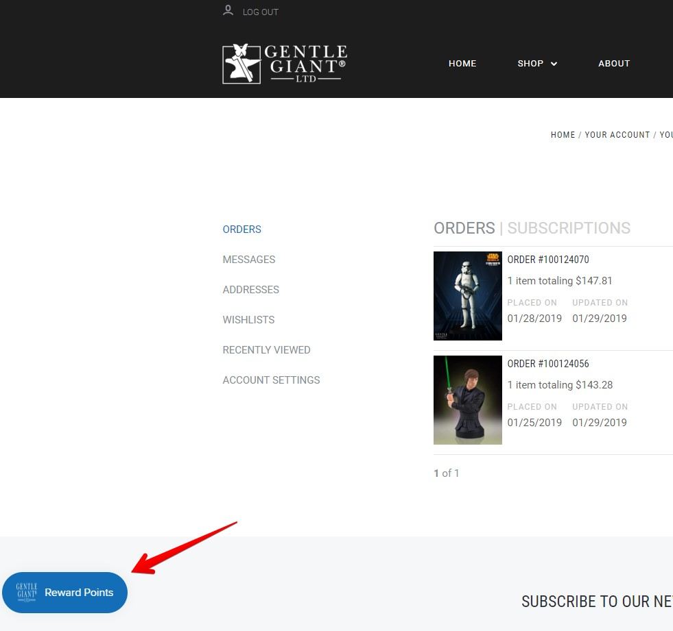Click the Your Account breadcrumb link
The height and width of the screenshot is (631, 673).
[x=617, y=134]
